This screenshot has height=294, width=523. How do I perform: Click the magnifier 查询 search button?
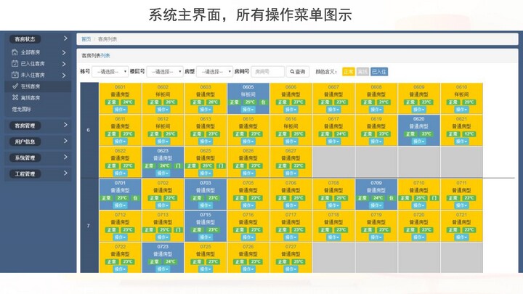298,72
